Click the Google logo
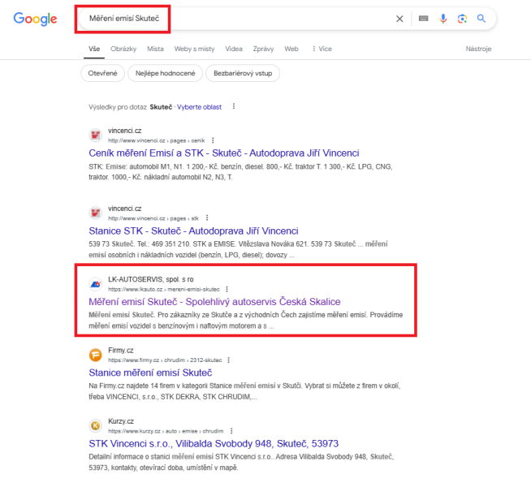Screen dimensions: 531x487 tap(35, 19)
